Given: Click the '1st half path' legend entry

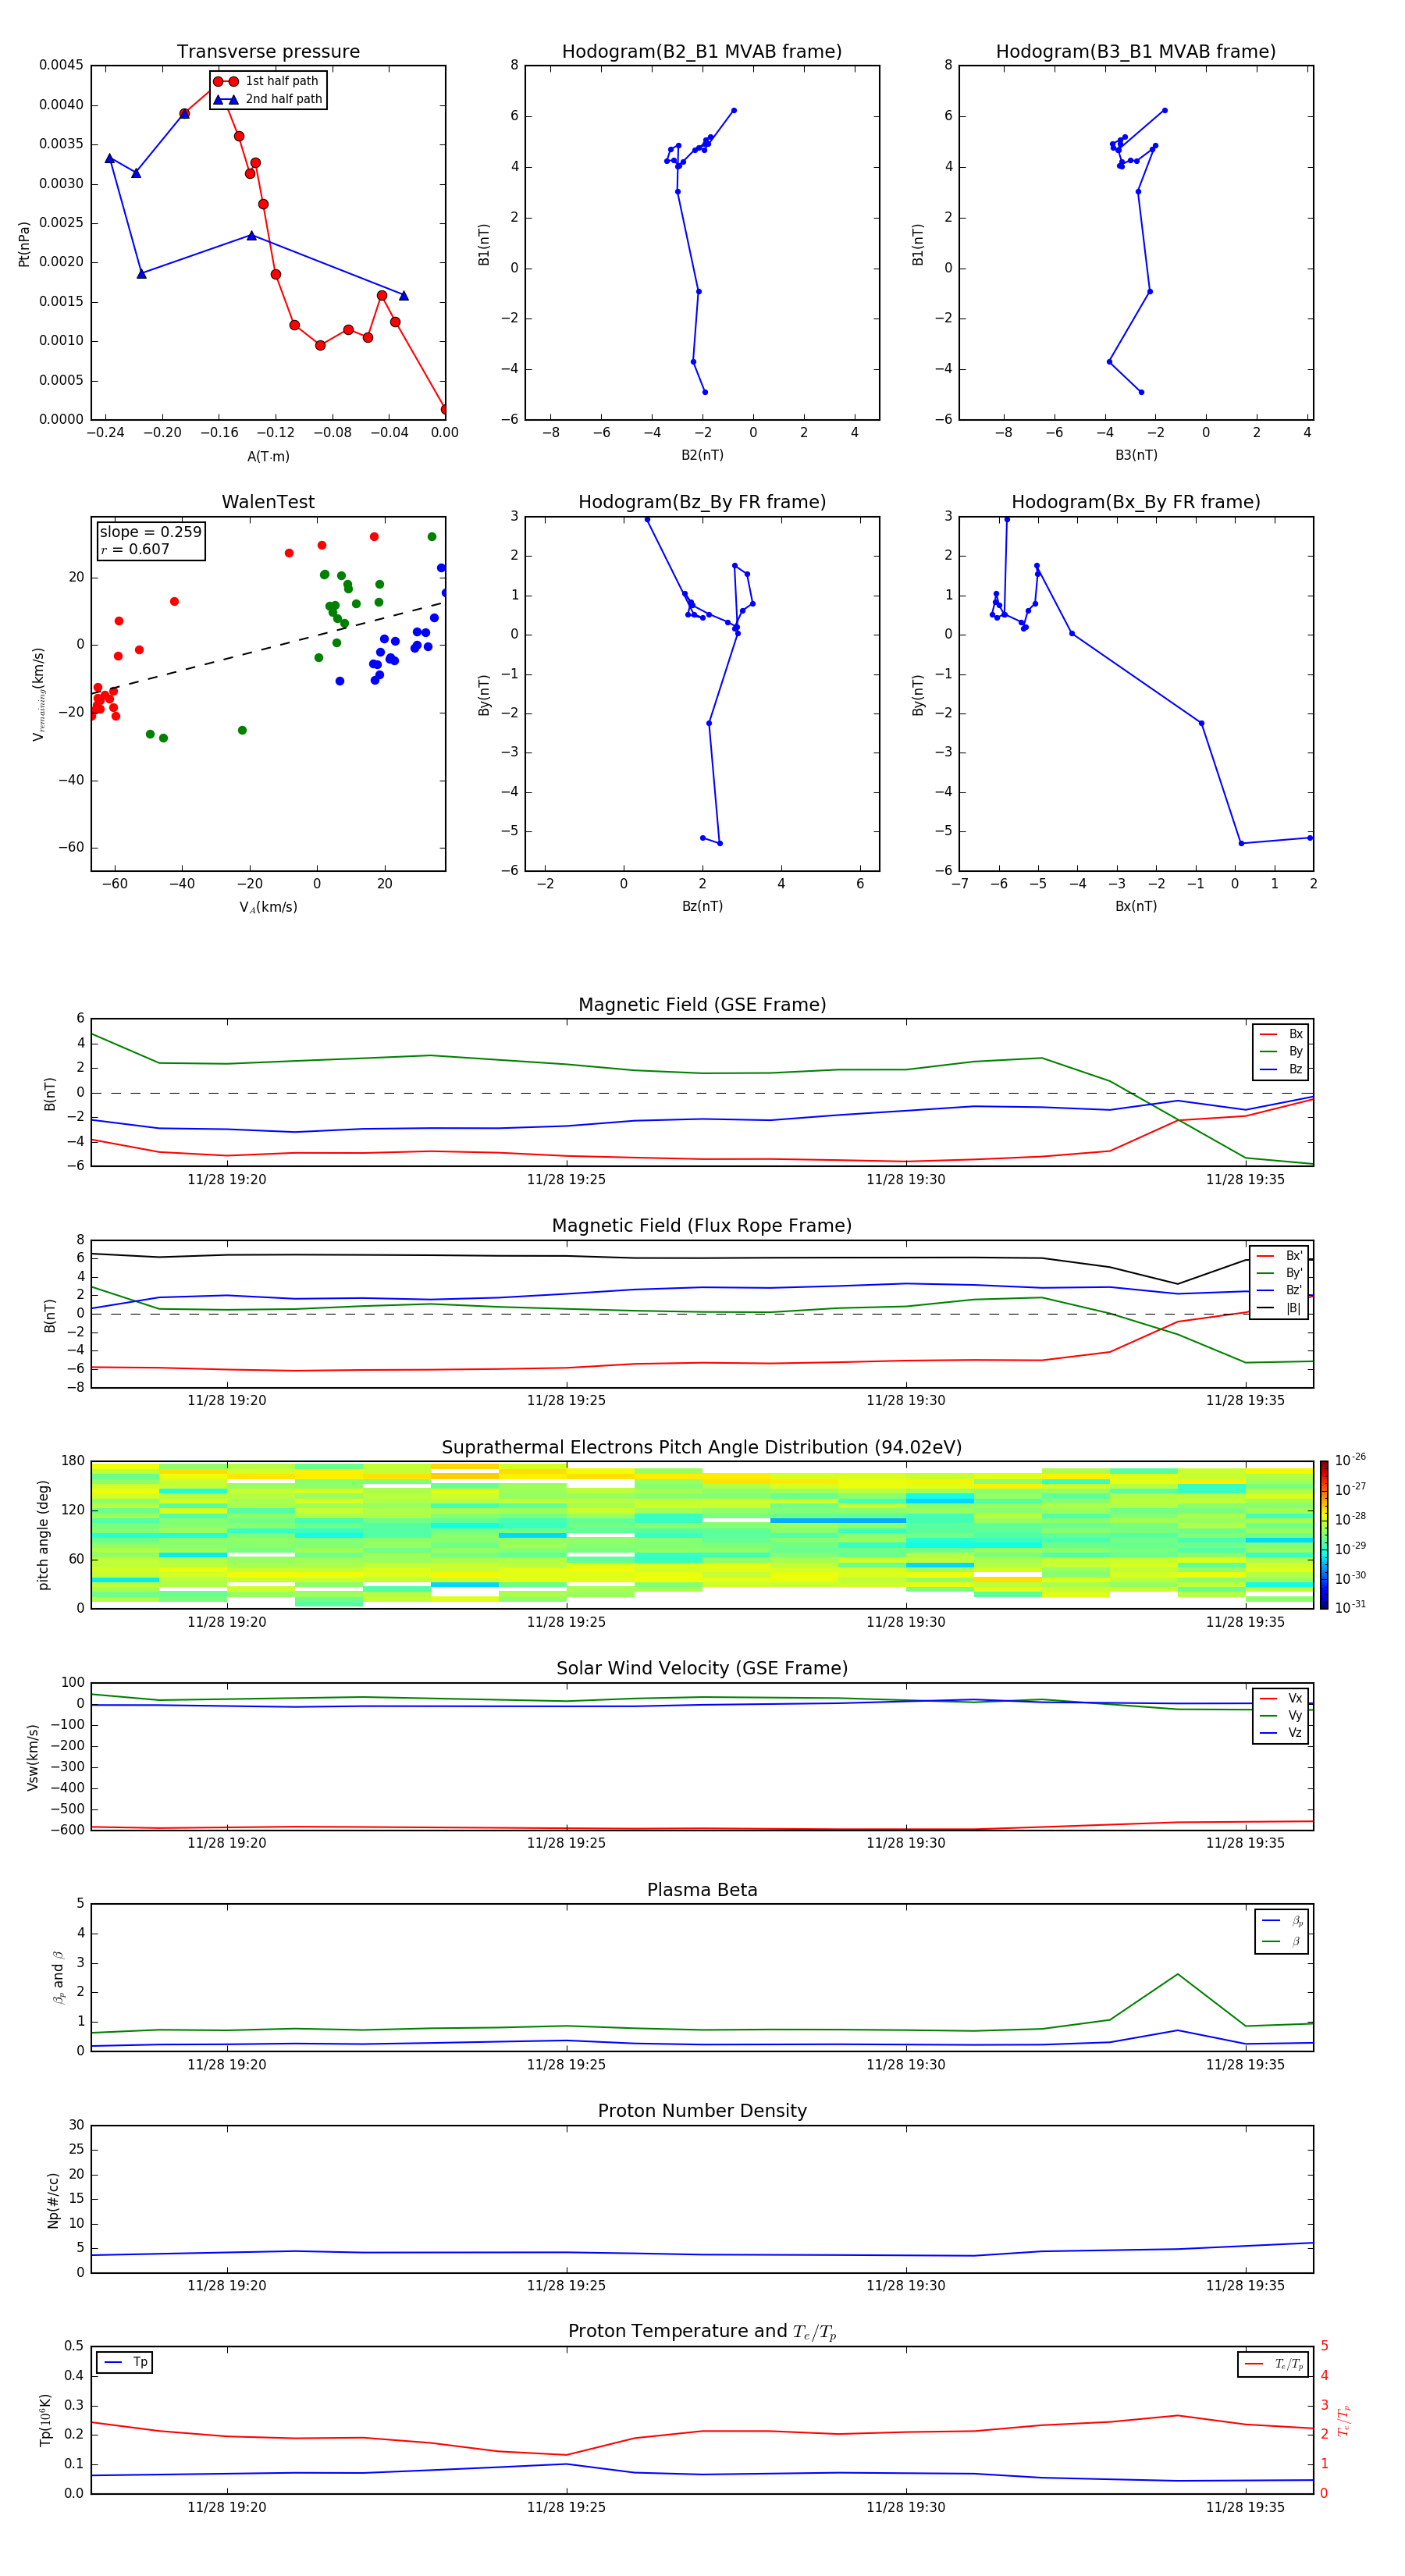Looking at the screenshot, I should (267, 81).
